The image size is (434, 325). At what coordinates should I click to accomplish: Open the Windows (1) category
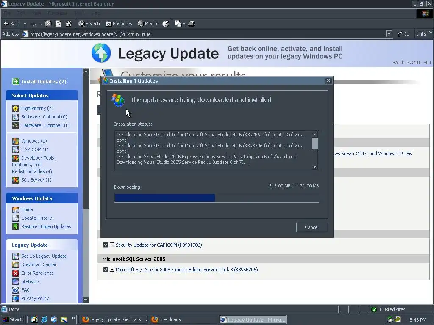[x=34, y=141]
